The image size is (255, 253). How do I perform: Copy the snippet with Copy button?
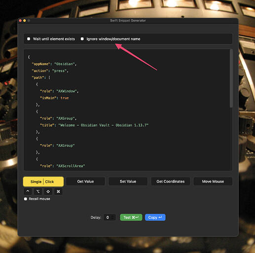click(155, 217)
